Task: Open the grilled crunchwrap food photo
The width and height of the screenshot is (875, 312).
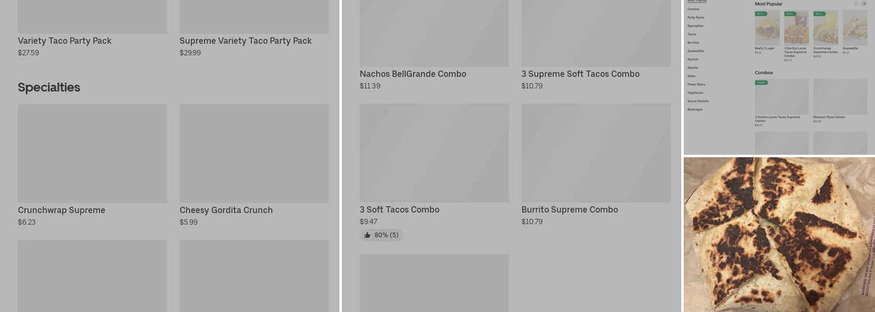Action: point(779,235)
